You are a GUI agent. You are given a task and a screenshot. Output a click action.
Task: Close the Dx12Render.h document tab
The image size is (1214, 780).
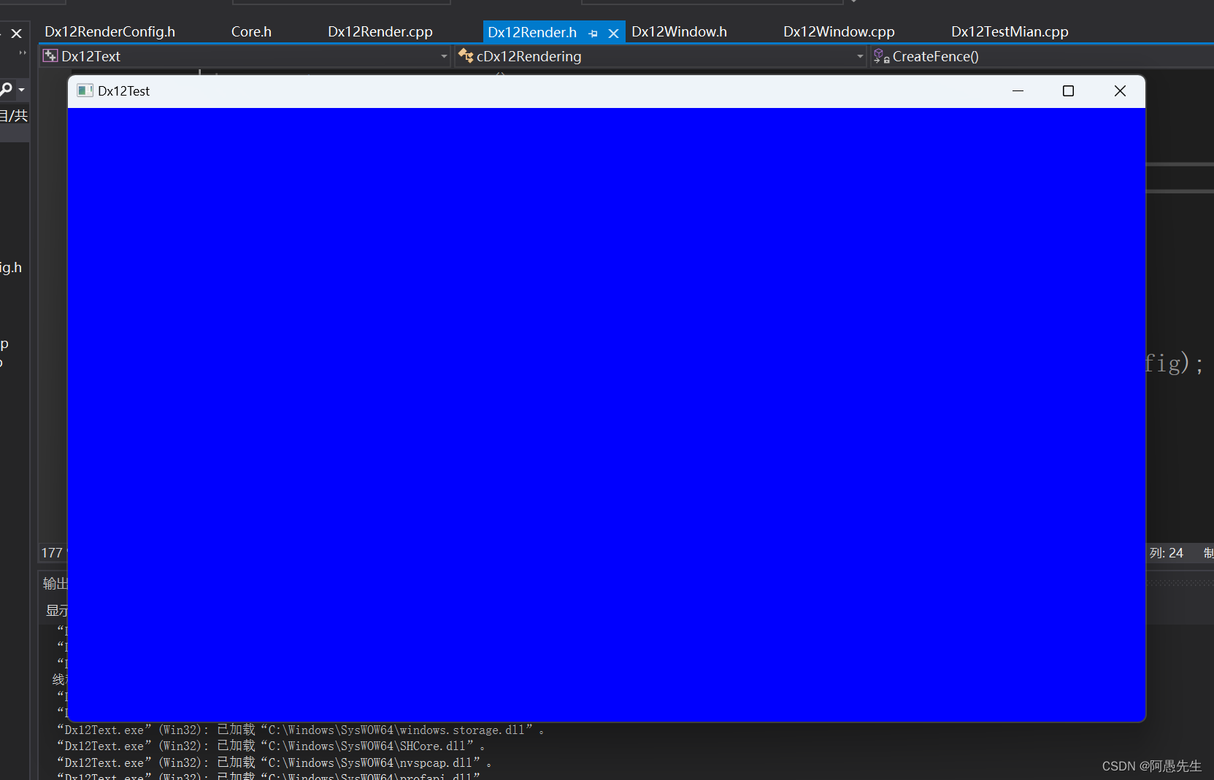tap(613, 33)
